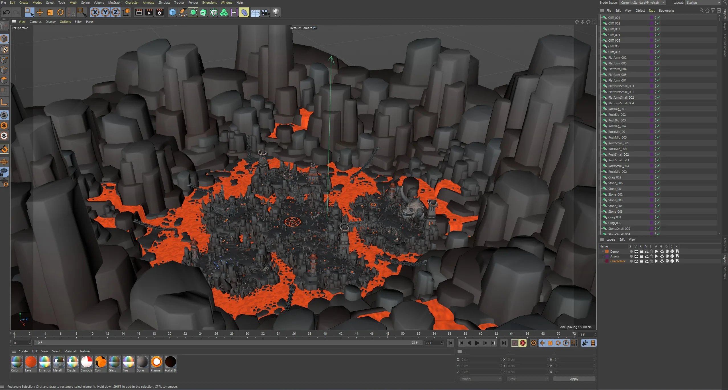
Task: Open the MoGraph menu
Action: coord(115,3)
